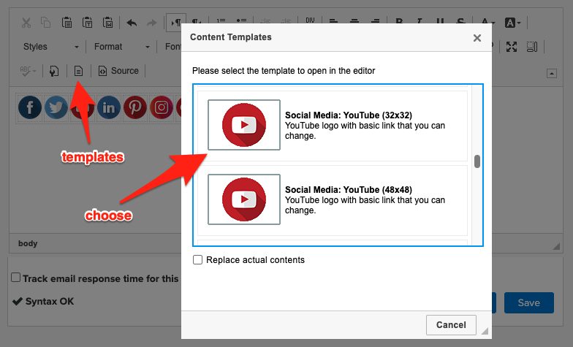Click the LinkedIn icon in editor
The image size is (573, 347).
pos(109,108)
